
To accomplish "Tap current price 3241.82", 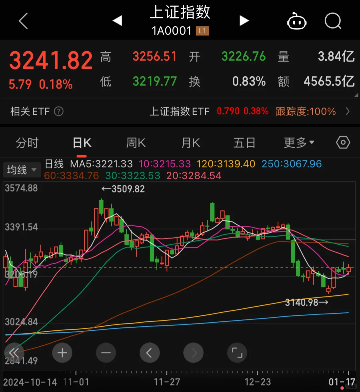I will coord(51,60).
